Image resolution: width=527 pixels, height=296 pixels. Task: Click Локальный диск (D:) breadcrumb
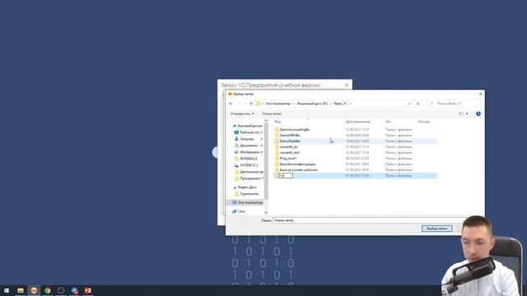[312, 104]
